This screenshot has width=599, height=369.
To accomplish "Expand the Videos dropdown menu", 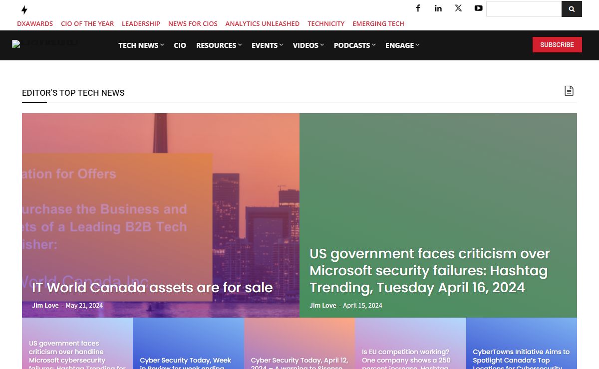I will 308,45.
